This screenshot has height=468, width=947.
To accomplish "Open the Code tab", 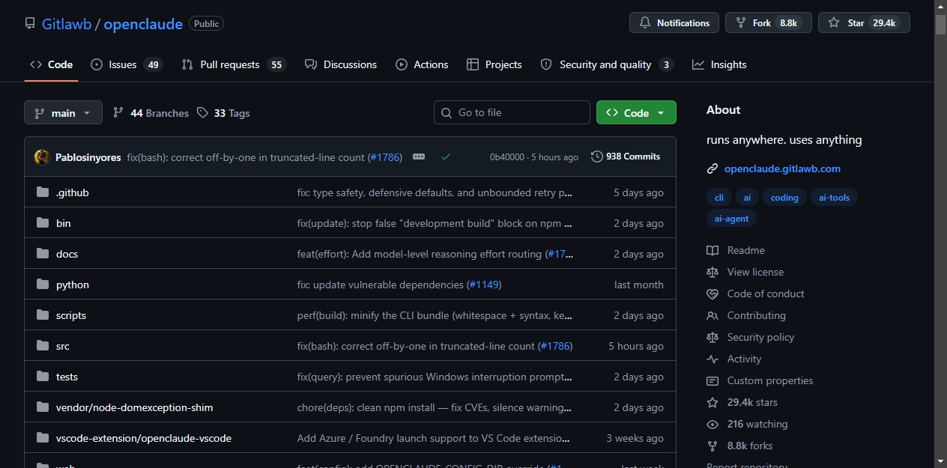I will [51, 64].
